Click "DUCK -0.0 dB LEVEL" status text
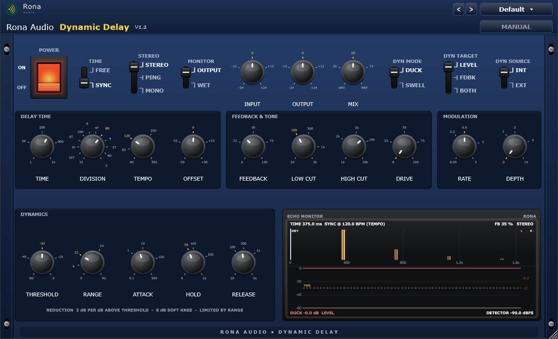Screen dimensions: 558x339 pos(312,313)
